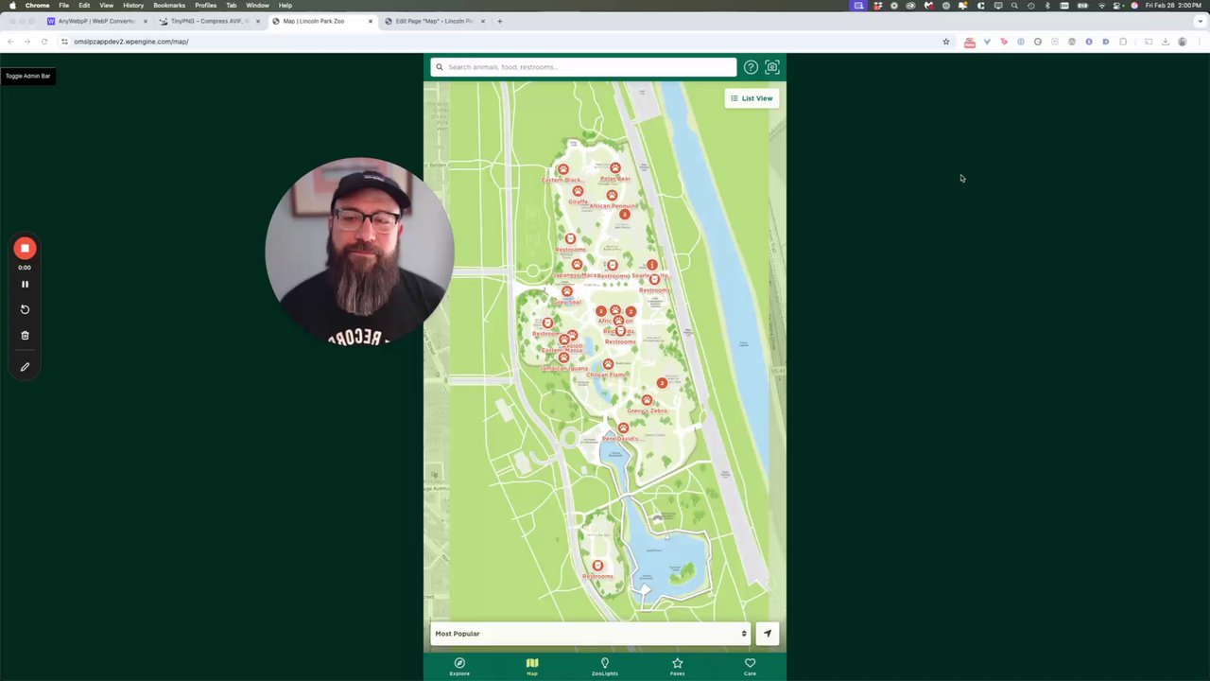The height and width of the screenshot is (681, 1210).
Task: Open the Grevy's Zebra marker
Action: click(x=647, y=401)
